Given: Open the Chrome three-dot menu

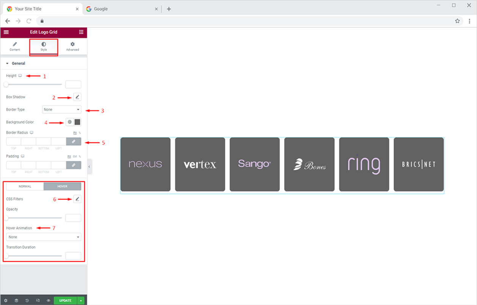Looking at the screenshot, I should pyautogui.click(x=469, y=21).
